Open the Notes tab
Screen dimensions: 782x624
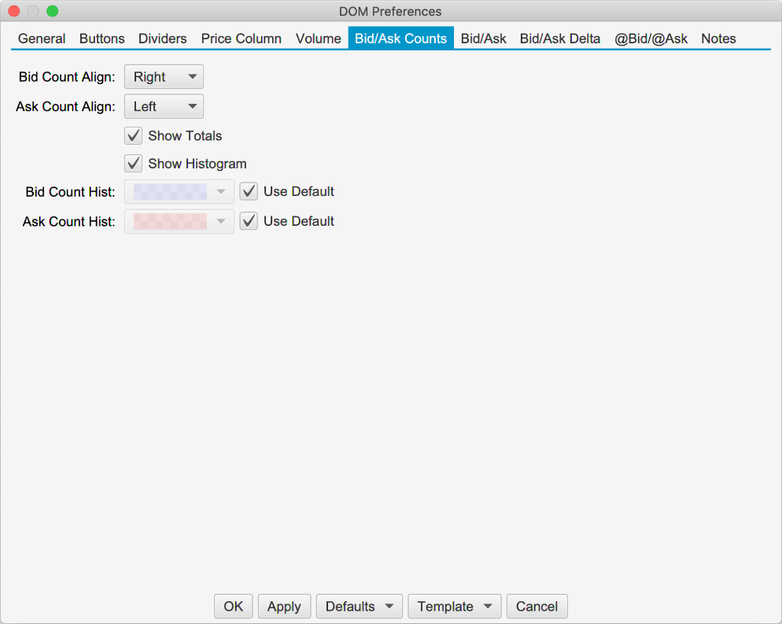718,39
